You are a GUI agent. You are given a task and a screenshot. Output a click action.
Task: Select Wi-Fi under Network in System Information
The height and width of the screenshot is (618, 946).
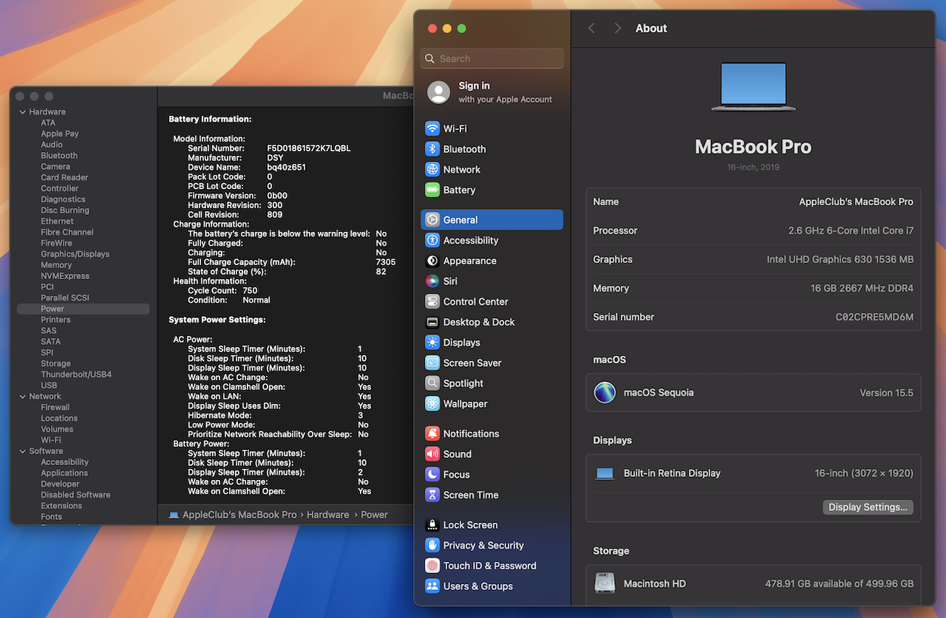pos(51,440)
